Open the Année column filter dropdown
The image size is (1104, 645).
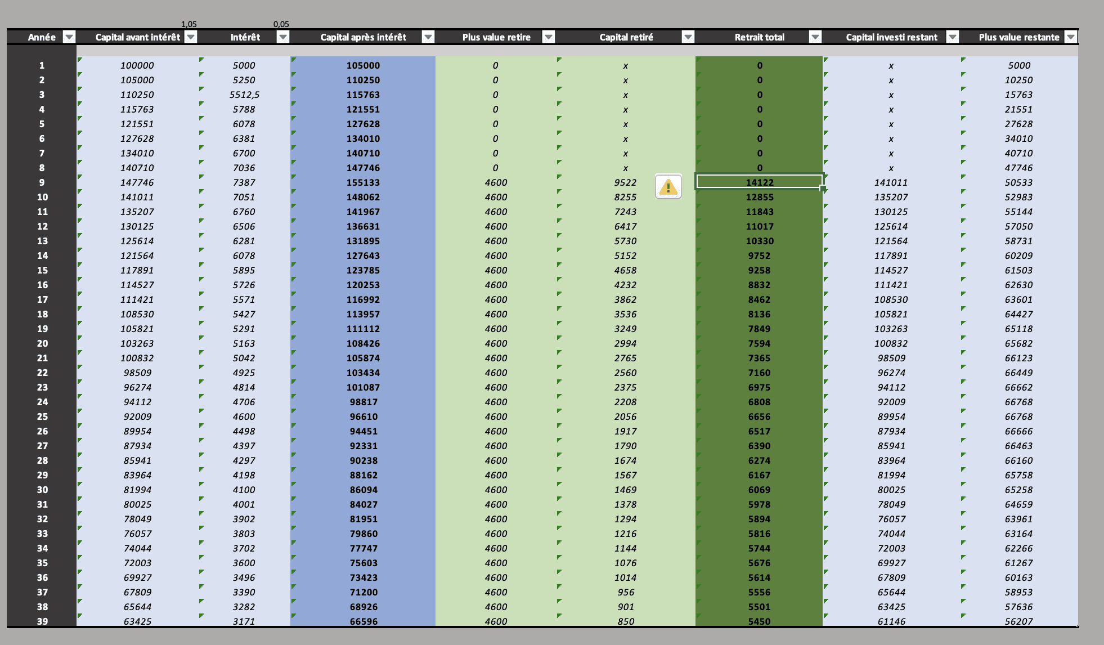tap(69, 37)
